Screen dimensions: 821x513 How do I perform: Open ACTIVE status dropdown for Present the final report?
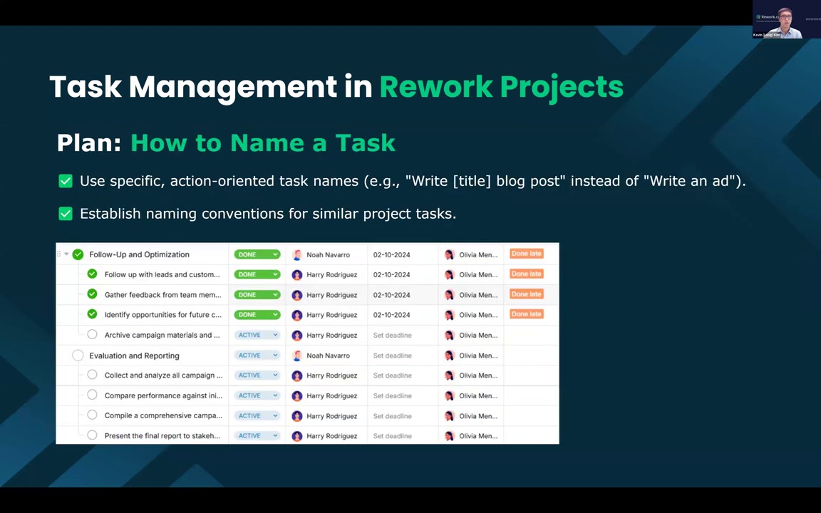click(x=257, y=435)
